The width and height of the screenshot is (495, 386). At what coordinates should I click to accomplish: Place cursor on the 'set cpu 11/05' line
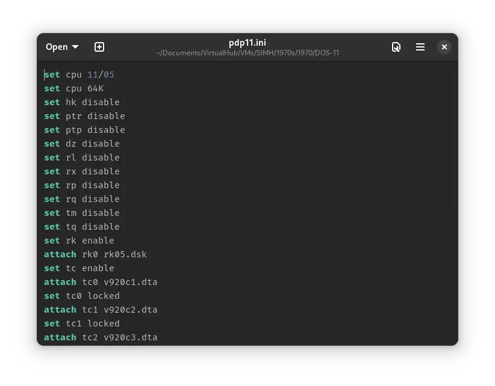point(78,75)
